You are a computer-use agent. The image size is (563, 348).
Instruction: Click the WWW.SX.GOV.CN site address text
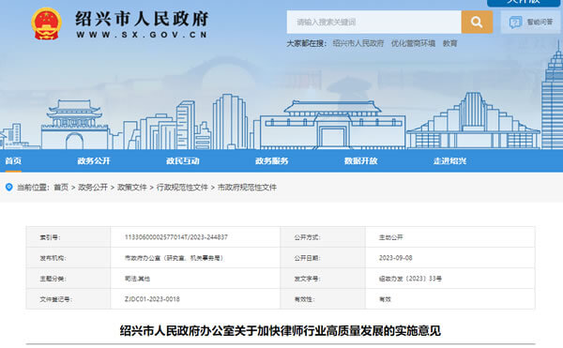coord(142,35)
